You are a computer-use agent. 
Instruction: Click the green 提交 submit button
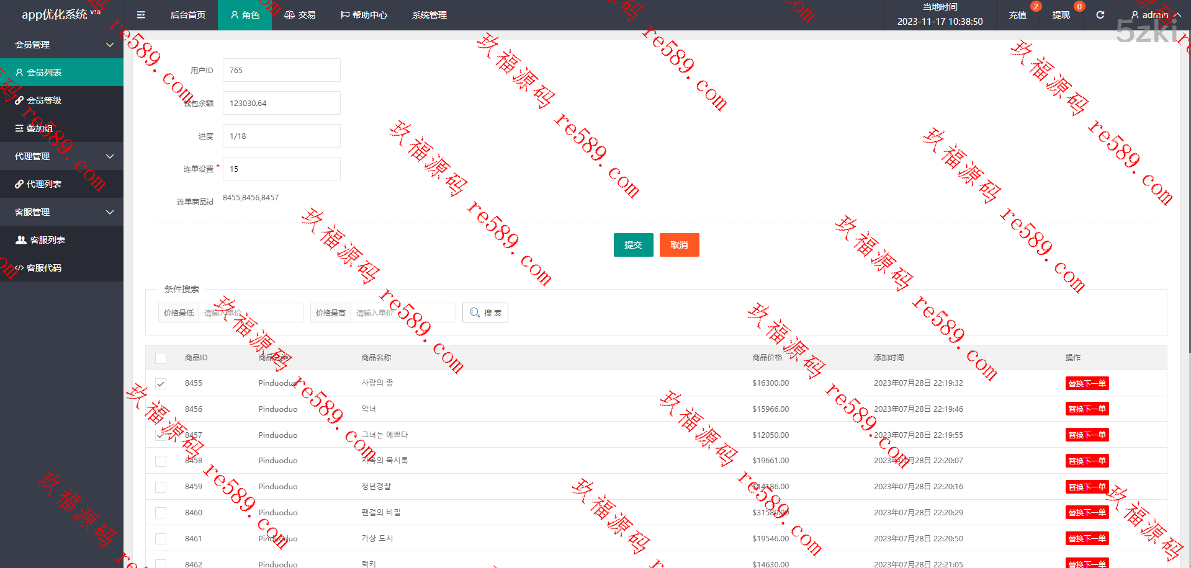click(x=633, y=245)
